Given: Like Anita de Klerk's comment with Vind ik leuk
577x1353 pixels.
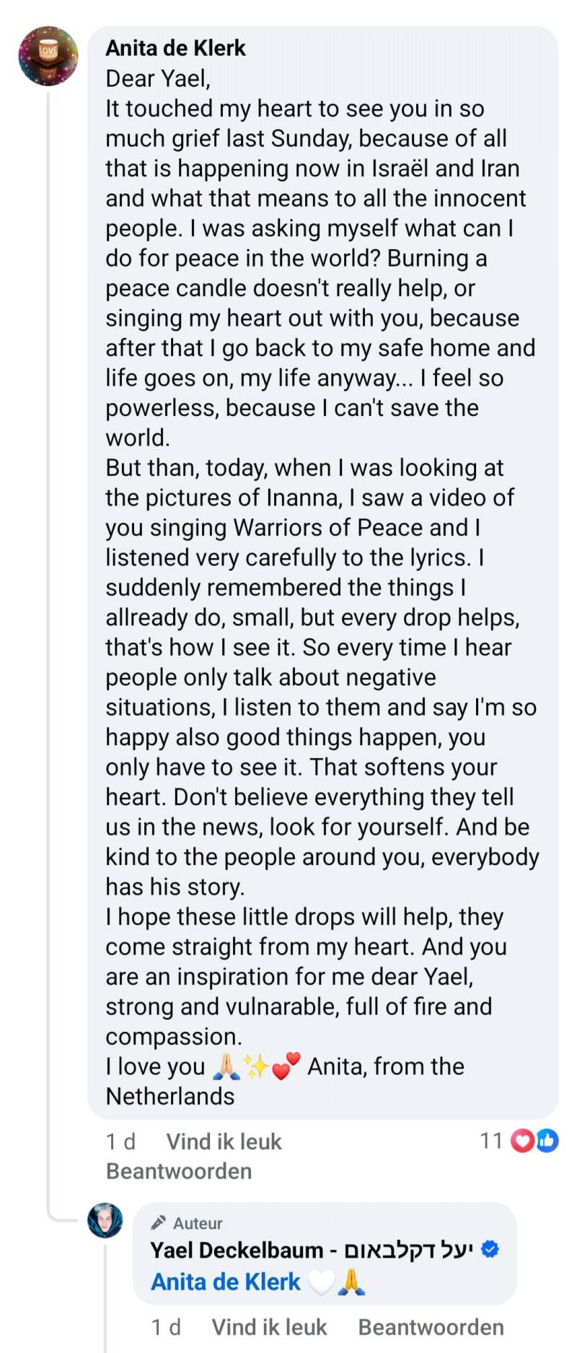Looking at the screenshot, I should (x=224, y=1141).
